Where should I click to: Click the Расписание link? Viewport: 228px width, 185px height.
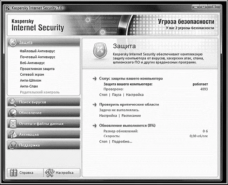(x=131, y=116)
